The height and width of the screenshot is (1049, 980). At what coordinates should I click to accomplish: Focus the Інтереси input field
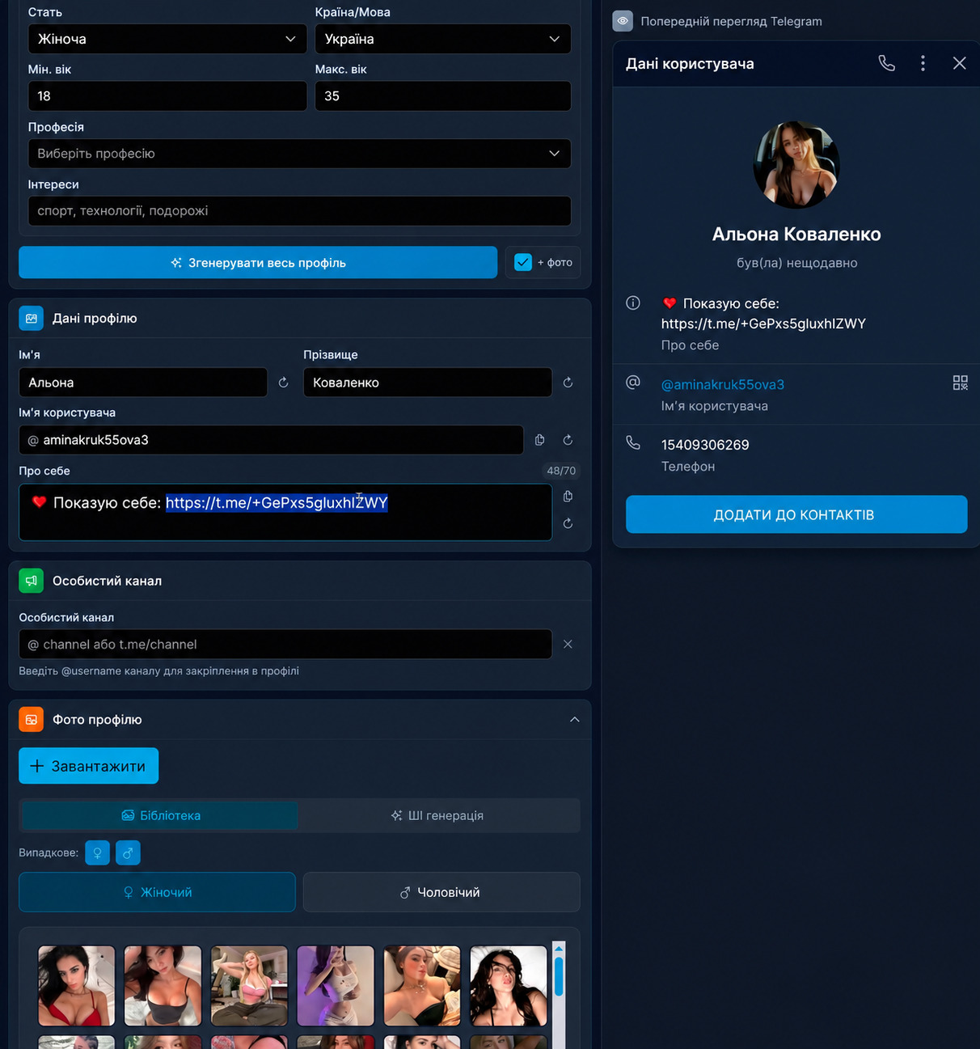pyautogui.click(x=299, y=211)
